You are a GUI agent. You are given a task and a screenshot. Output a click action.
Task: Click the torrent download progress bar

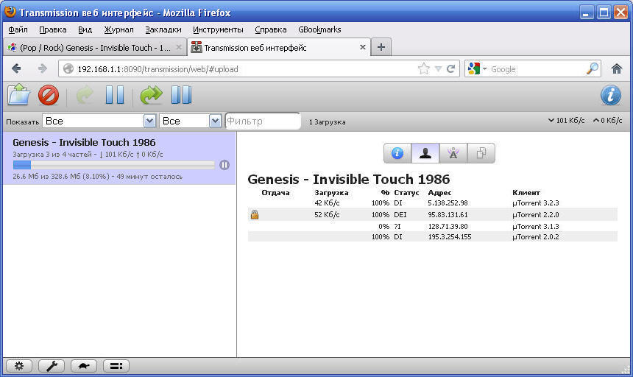pyautogui.click(x=114, y=165)
